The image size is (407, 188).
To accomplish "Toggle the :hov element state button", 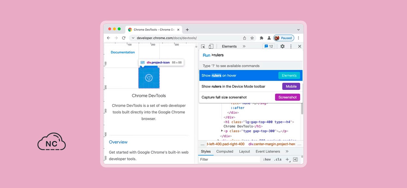I will coord(267,159).
